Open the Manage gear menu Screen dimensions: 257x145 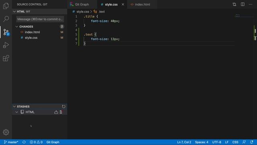[6, 132]
